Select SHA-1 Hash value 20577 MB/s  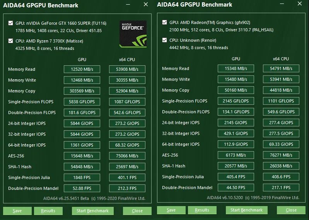[x=236, y=166]
